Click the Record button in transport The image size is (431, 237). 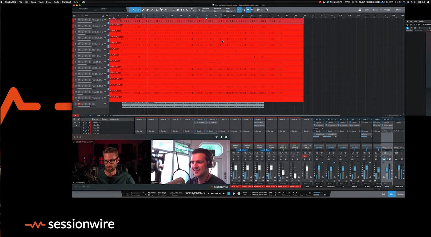(x=239, y=194)
